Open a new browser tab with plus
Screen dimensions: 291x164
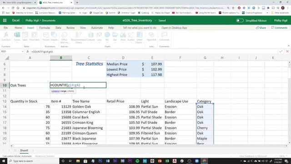point(77,3)
